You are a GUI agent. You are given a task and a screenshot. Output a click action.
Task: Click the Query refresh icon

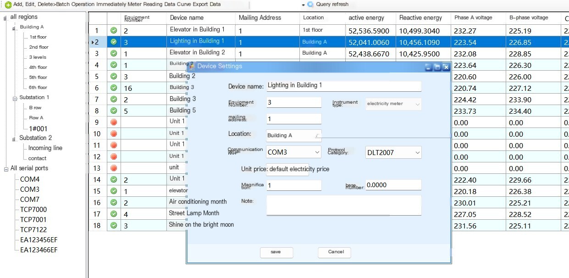(x=310, y=5)
